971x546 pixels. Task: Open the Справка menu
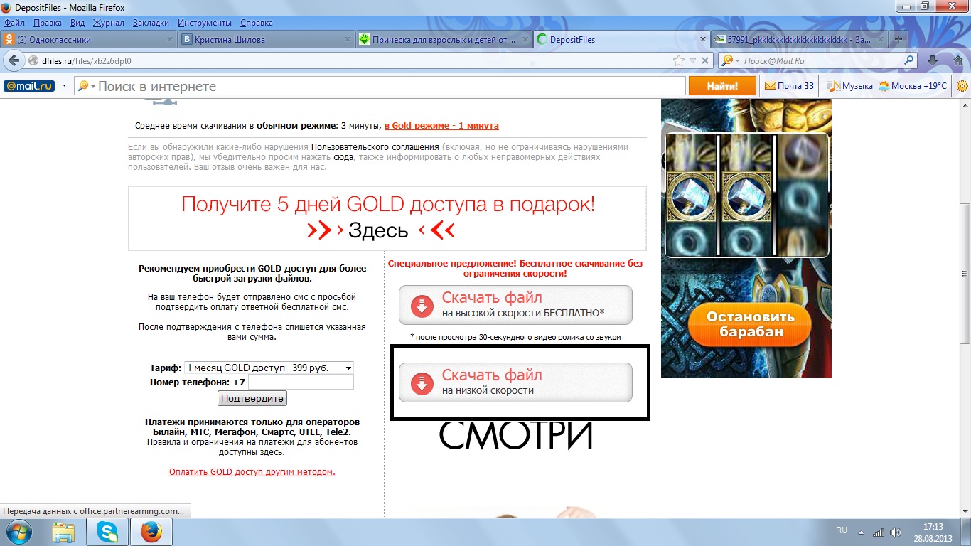coord(257,23)
